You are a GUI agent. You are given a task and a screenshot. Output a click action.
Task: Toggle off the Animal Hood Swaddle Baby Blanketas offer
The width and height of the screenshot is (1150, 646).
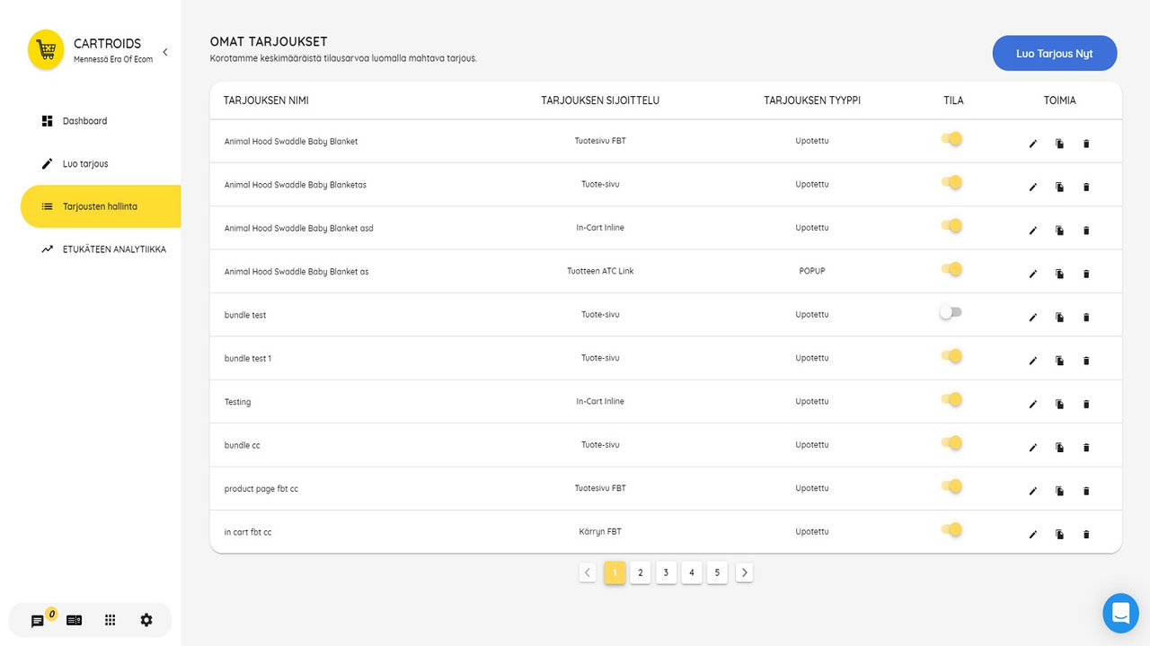tap(951, 182)
